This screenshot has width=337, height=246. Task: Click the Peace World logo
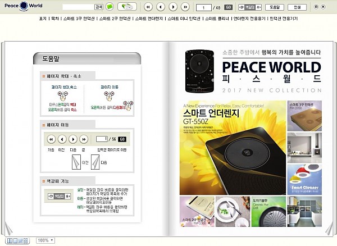point(24,6)
